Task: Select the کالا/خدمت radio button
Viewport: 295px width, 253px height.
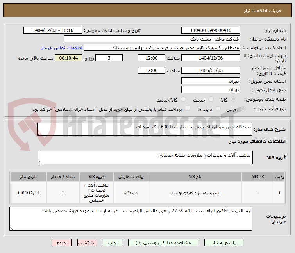Action: (x=183, y=99)
